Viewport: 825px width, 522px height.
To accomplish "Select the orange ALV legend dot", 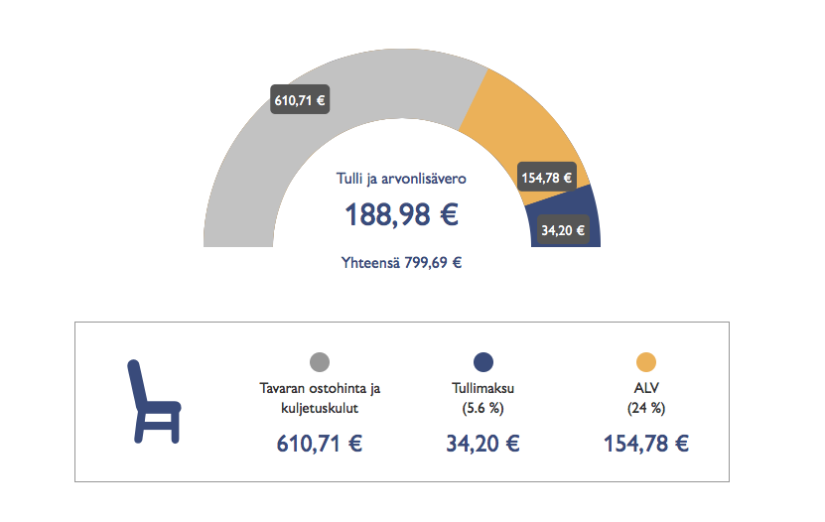I will tap(646, 362).
